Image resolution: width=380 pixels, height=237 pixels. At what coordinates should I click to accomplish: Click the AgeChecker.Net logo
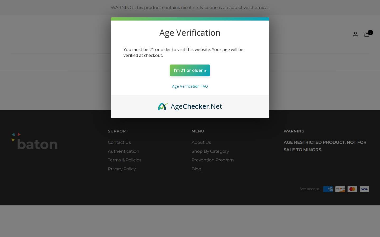(x=190, y=106)
